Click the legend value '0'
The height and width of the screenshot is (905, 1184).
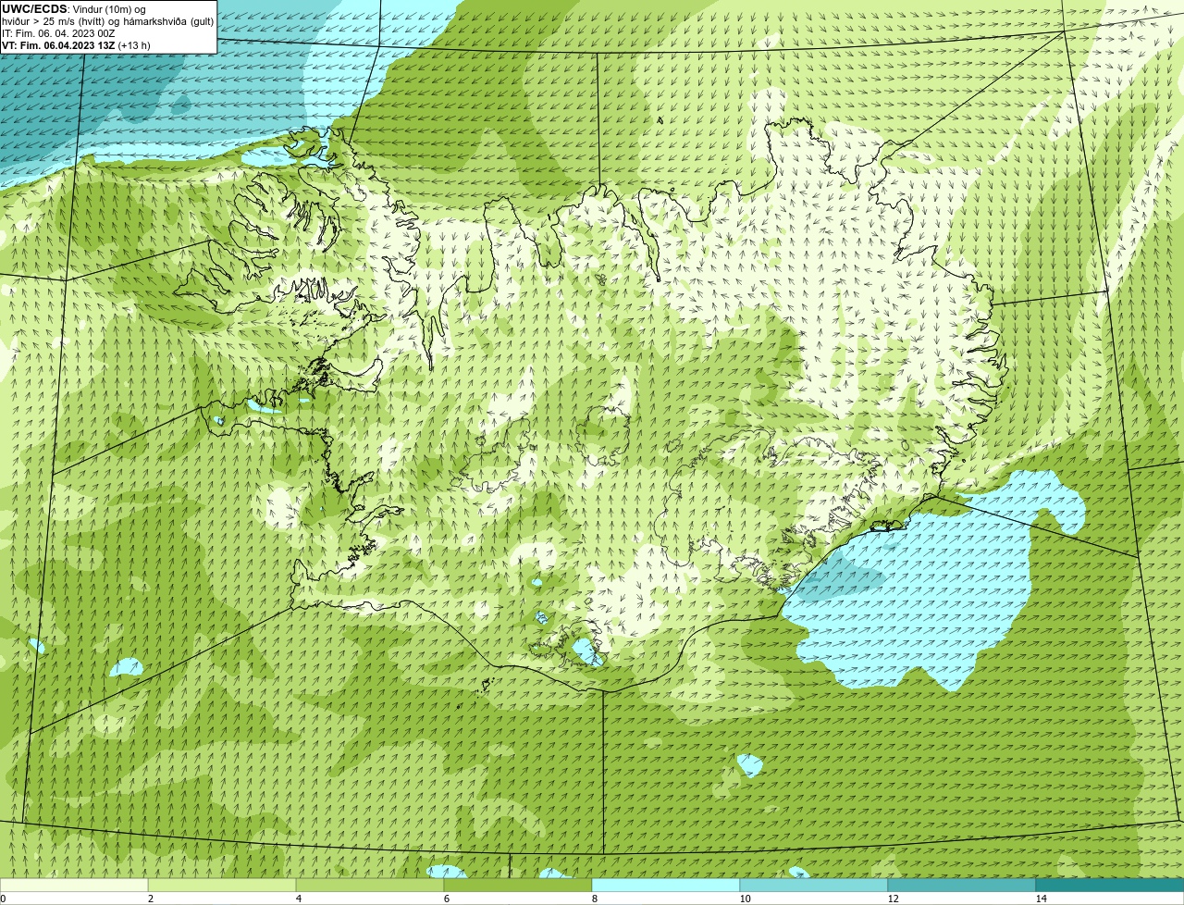click(3, 899)
